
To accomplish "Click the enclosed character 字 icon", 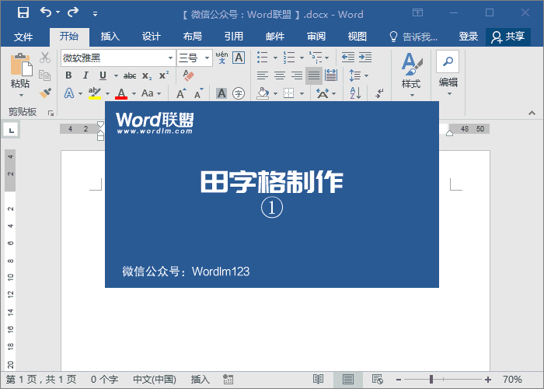I will tap(239, 93).
